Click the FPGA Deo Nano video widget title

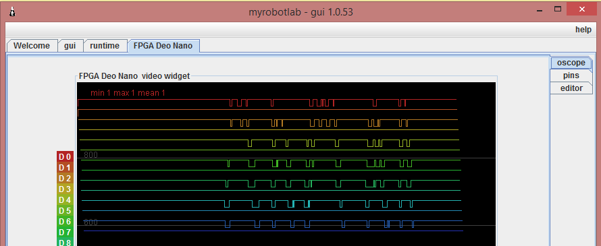click(x=134, y=75)
